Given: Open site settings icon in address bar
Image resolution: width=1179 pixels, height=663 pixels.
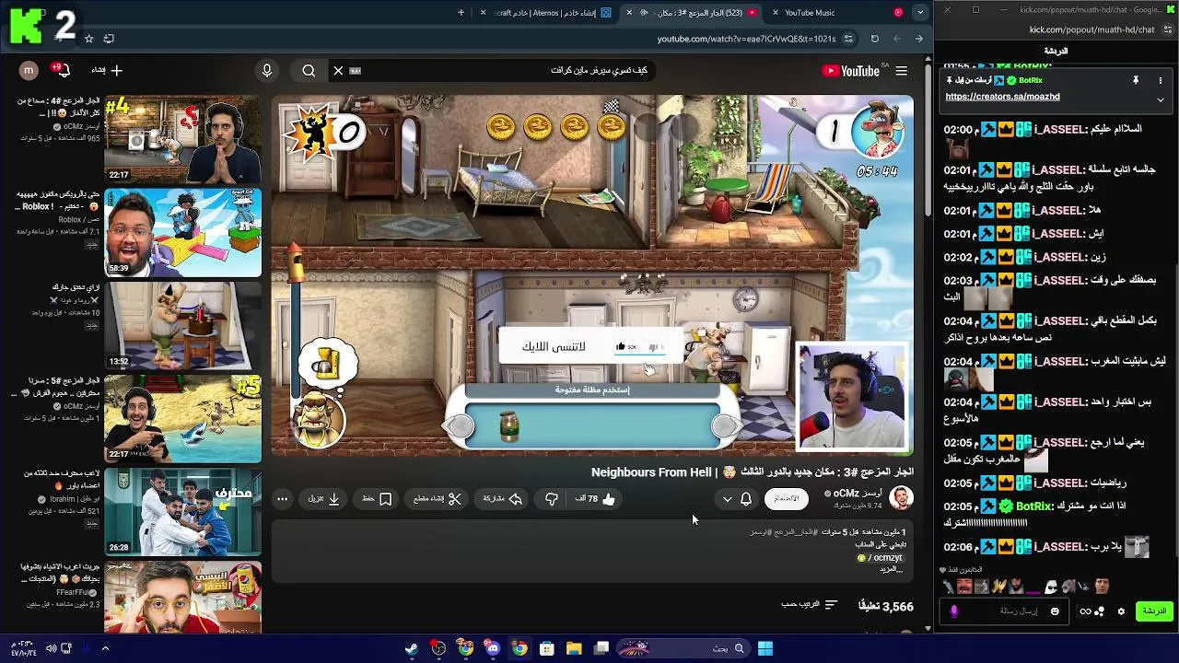Looking at the screenshot, I should pos(848,39).
